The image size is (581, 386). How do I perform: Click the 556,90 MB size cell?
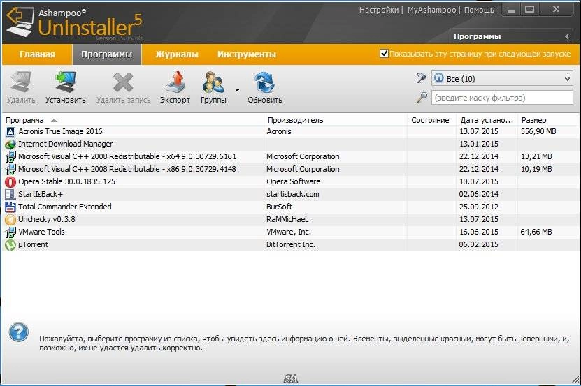538,131
